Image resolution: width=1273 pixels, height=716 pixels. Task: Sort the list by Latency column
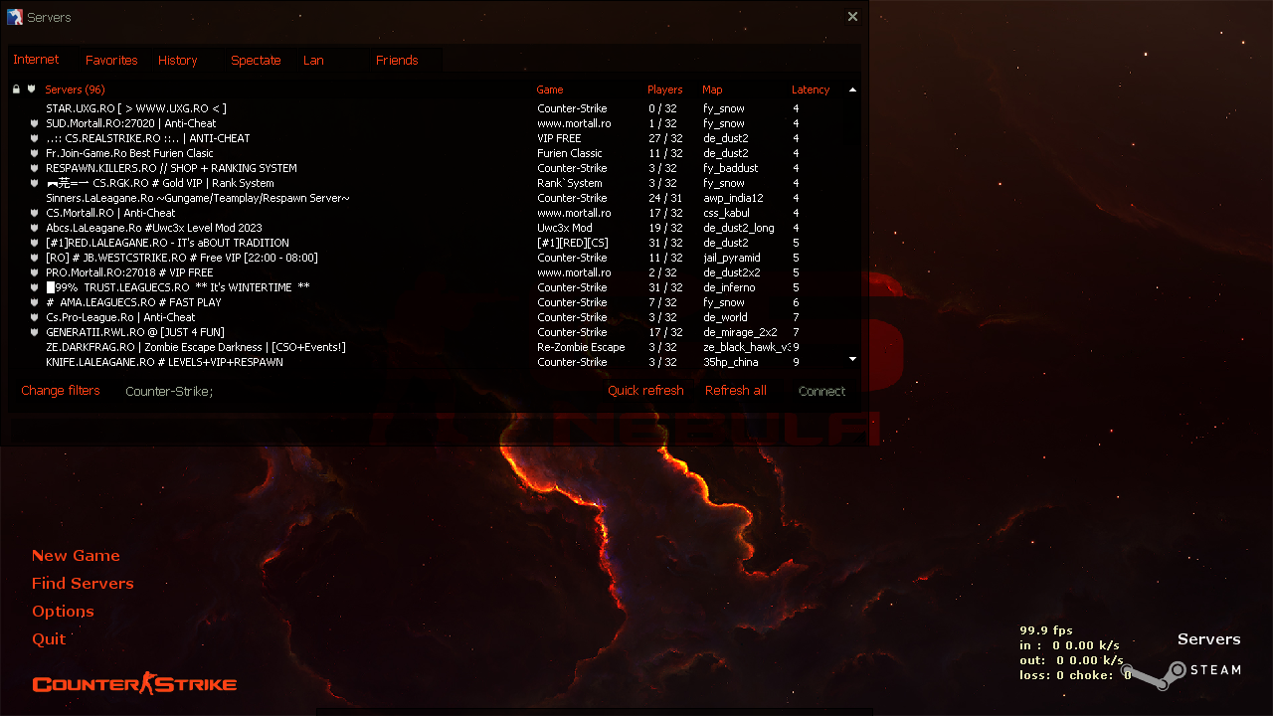pyautogui.click(x=810, y=89)
